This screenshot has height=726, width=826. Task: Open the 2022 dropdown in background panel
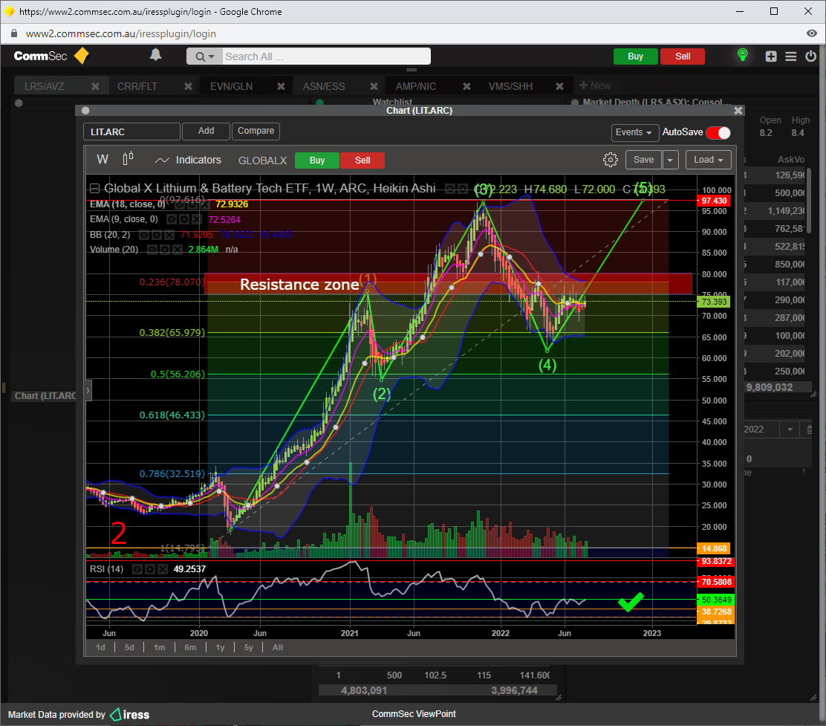[x=790, y=430]
